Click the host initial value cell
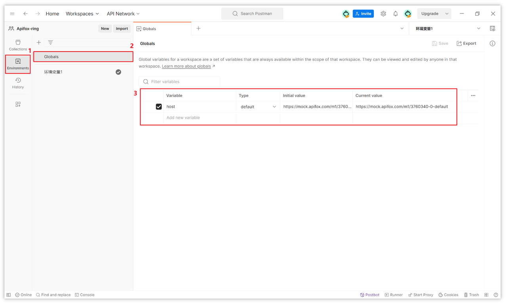The width and height of the screenshot is (507, 303). point(316,107)
